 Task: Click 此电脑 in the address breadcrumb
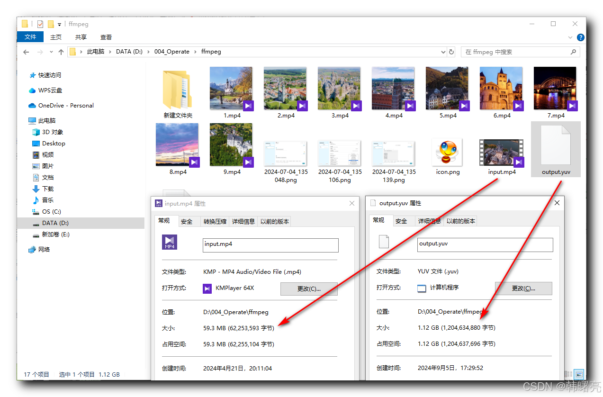point(96,52)
